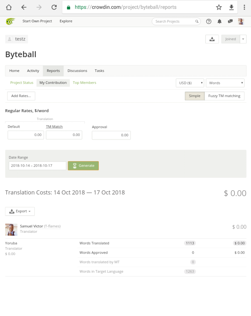The height and width of the screenshot is (316, 251).
Task: Open the browser three-dot menu
Action: (x=244, y=7)
